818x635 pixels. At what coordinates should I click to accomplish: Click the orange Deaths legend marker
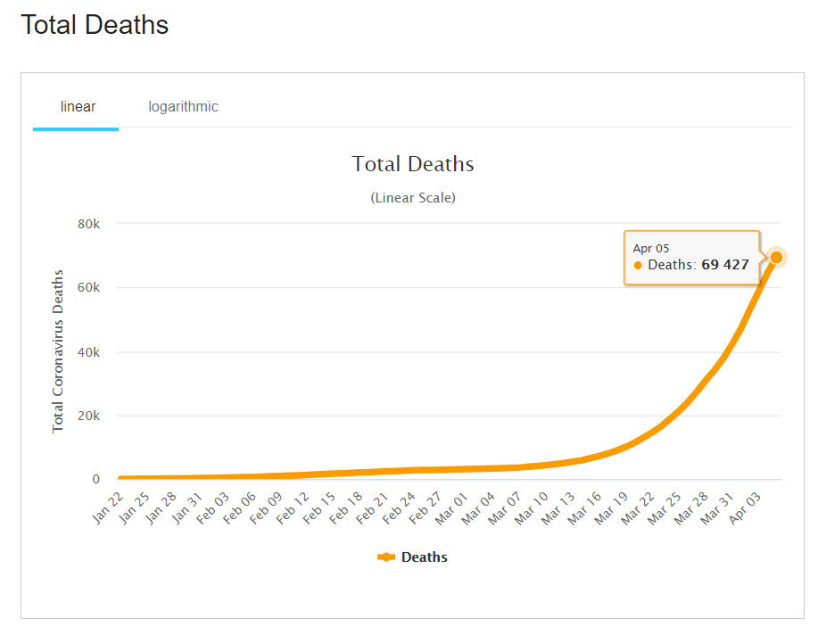click(x=386, y=557)
